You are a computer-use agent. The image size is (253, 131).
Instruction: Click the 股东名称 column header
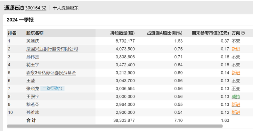[x=35, y=33]
